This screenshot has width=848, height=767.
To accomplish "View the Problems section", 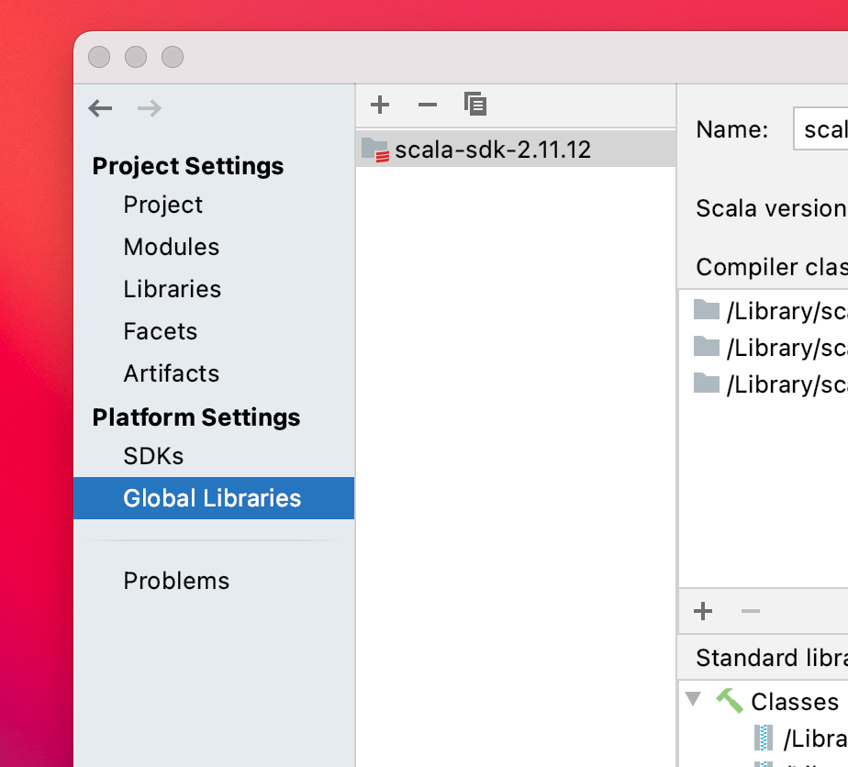I will coord(176,581).
